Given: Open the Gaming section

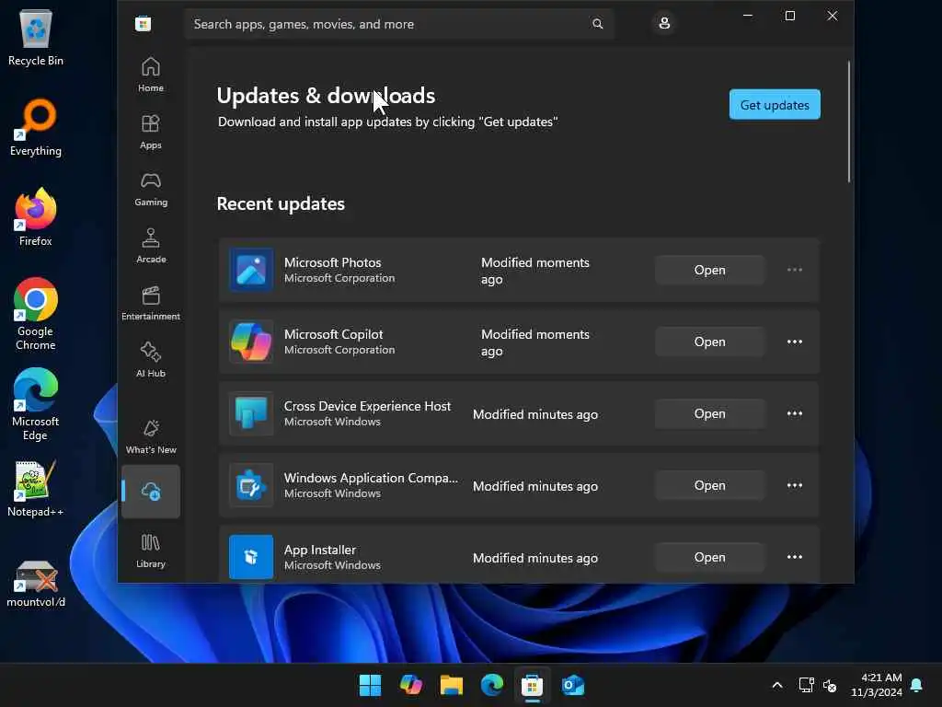Looking at the screenshot, I should (x=150, y=189).
